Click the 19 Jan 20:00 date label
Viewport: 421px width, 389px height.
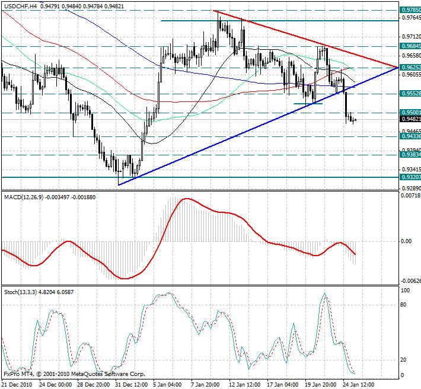pos(321,385)
